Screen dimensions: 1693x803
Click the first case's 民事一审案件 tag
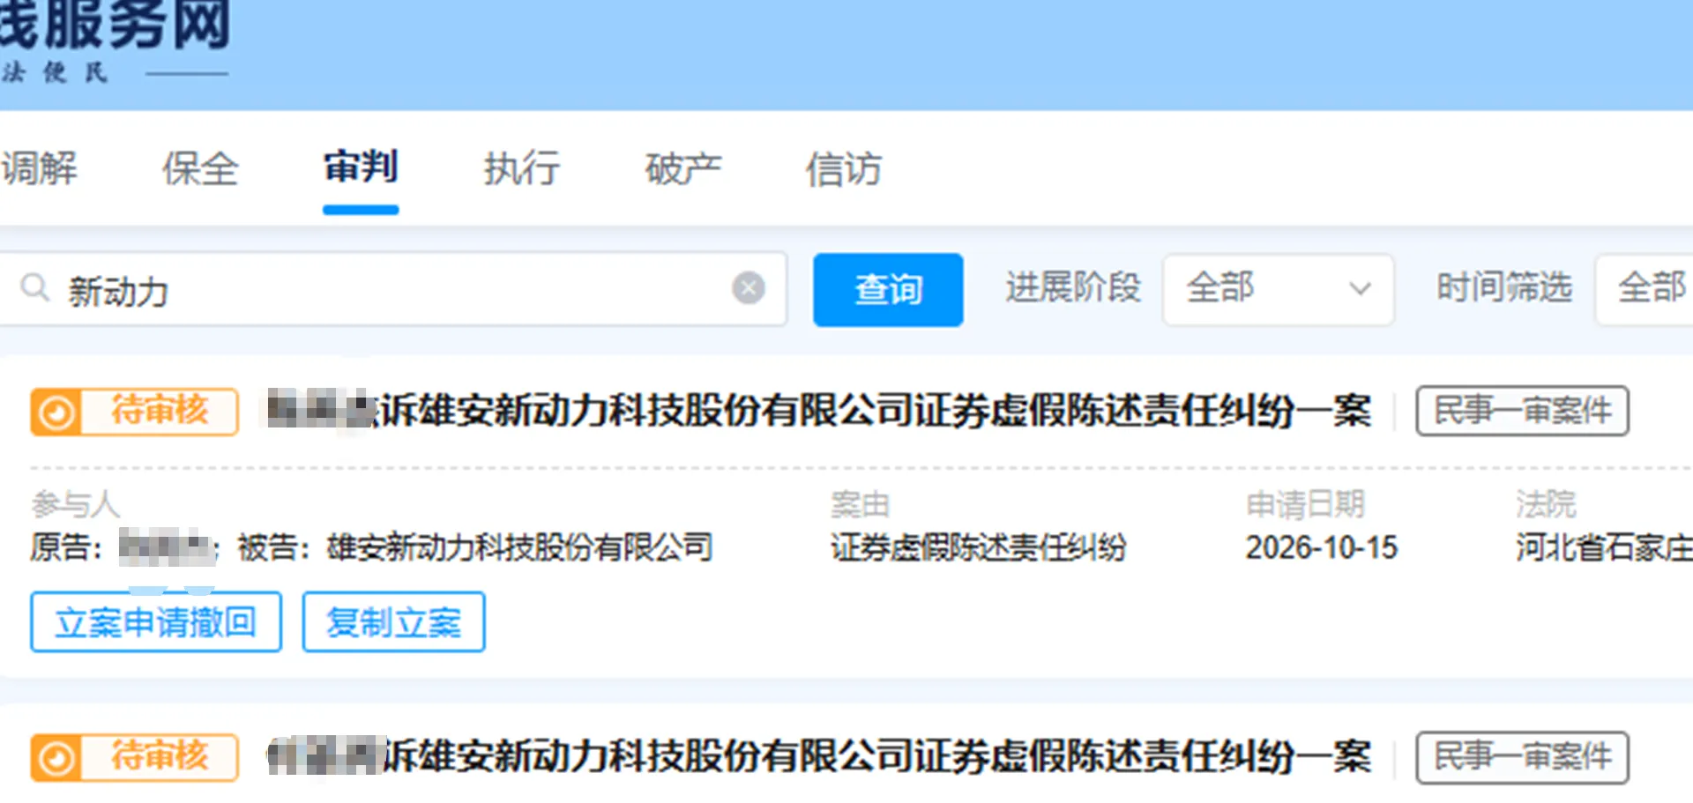(x=1522, y=411)
